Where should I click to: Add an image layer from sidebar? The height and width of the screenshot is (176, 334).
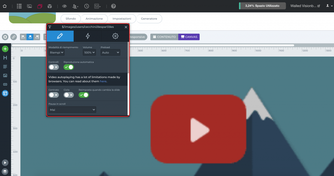pos(5,75)
